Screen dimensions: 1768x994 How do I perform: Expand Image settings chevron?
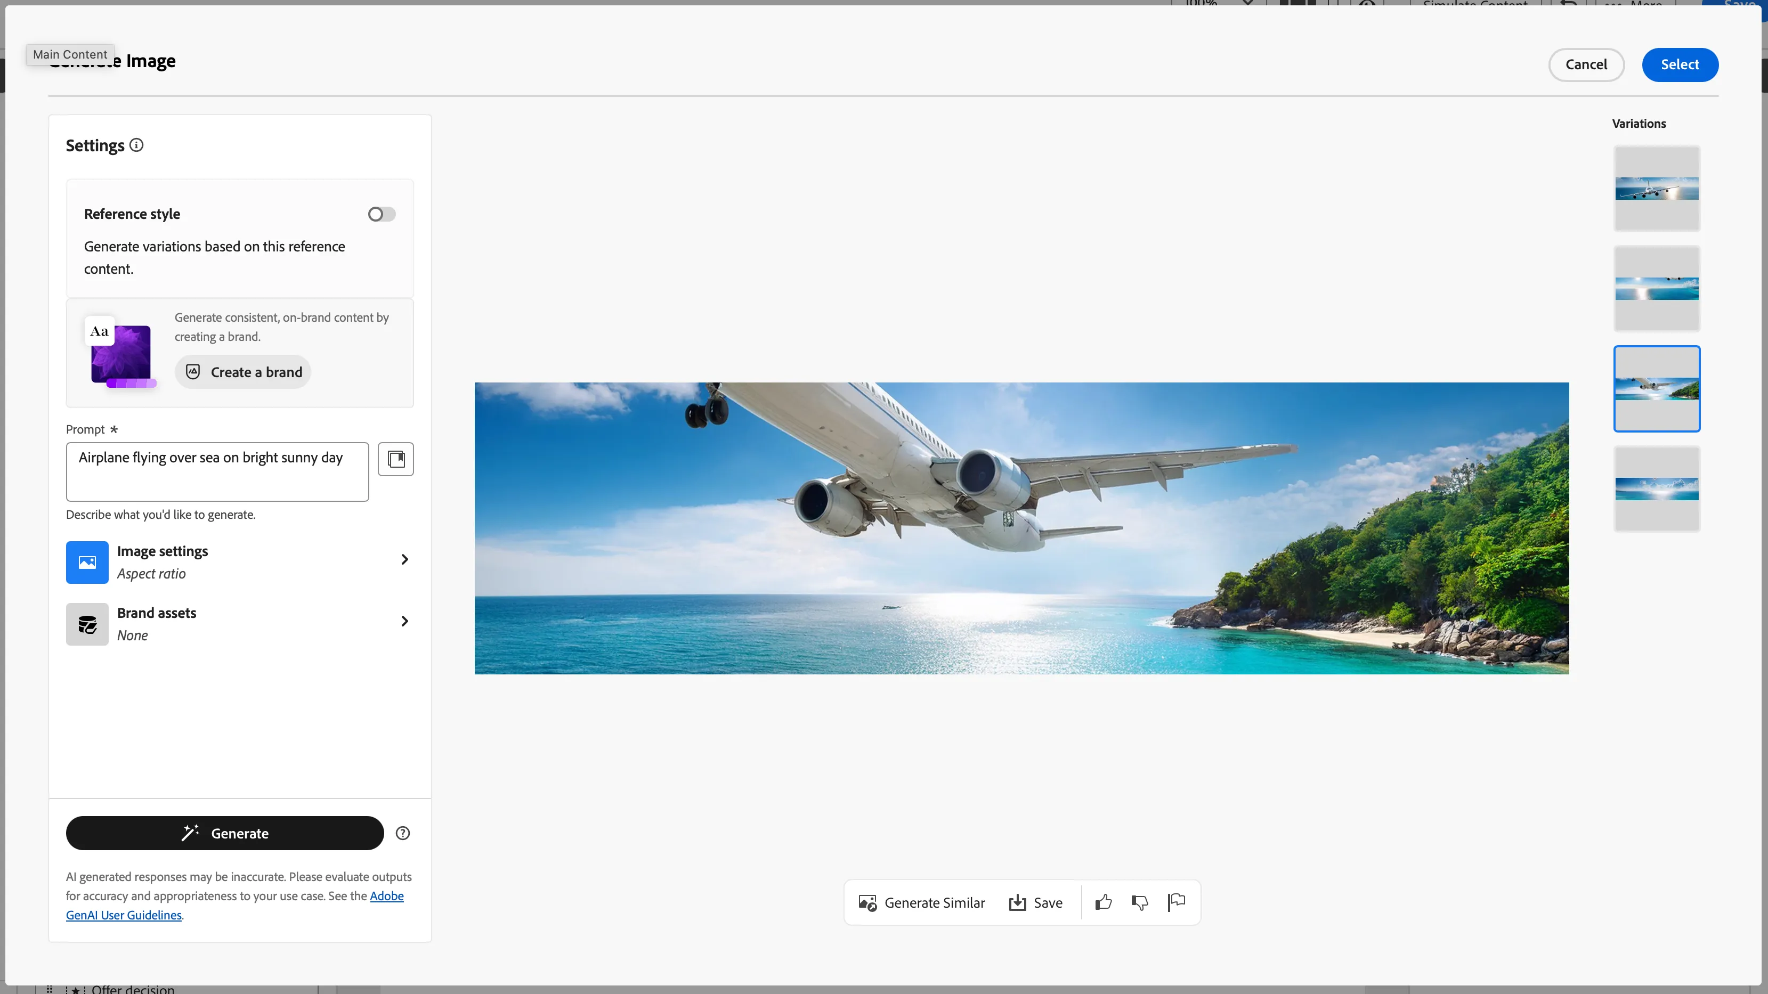pos(404,560)
